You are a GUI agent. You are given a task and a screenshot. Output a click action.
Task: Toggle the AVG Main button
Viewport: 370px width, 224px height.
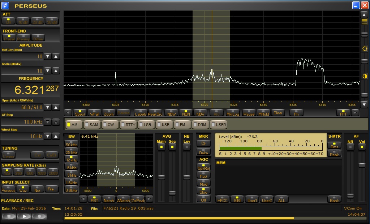[x=162, y=147]
